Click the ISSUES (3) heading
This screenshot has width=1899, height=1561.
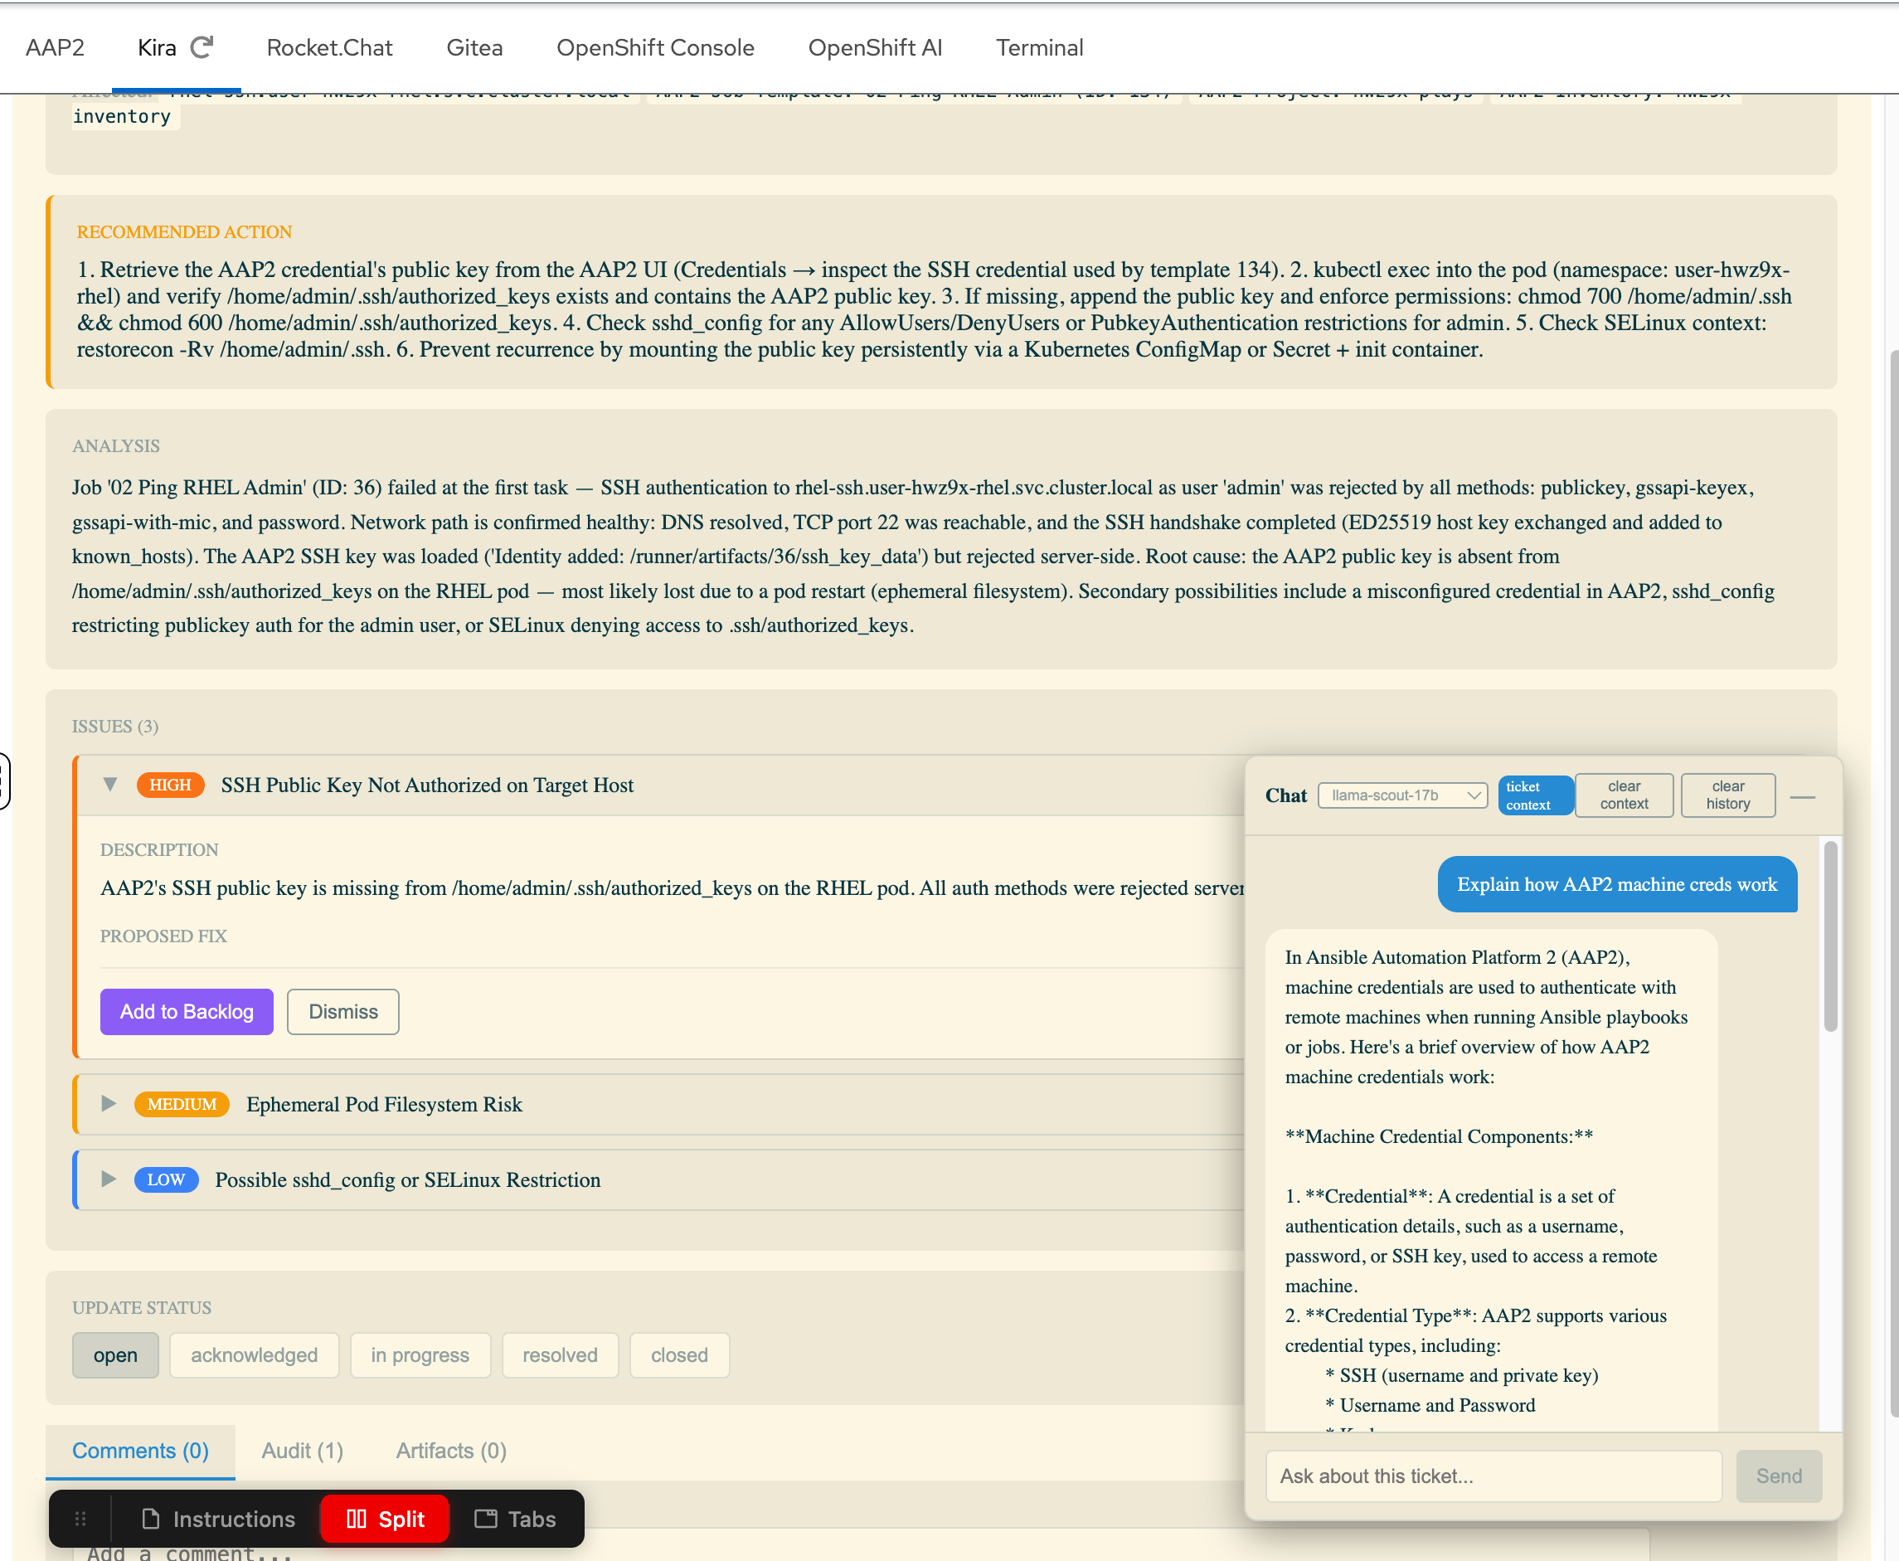click(x=115, y=727)
